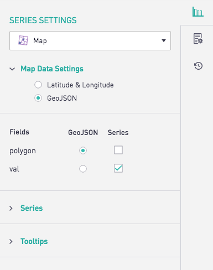Click the dropdown arrow beside Map

click(164, 40)
